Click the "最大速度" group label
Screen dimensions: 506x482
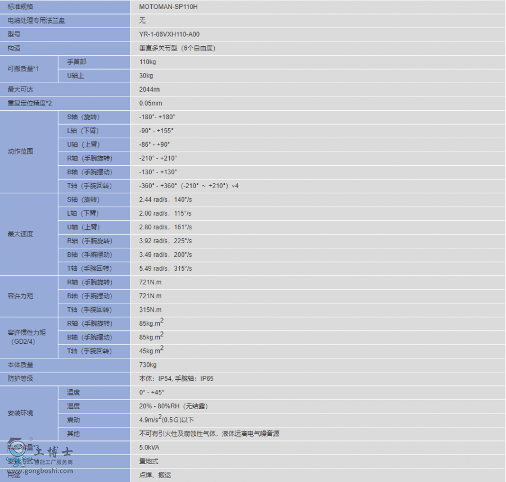(x=20, y=234)
